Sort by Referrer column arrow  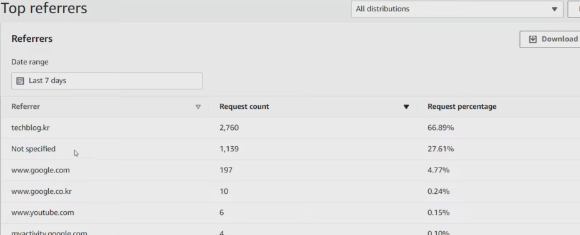click(x=198, y=107)
